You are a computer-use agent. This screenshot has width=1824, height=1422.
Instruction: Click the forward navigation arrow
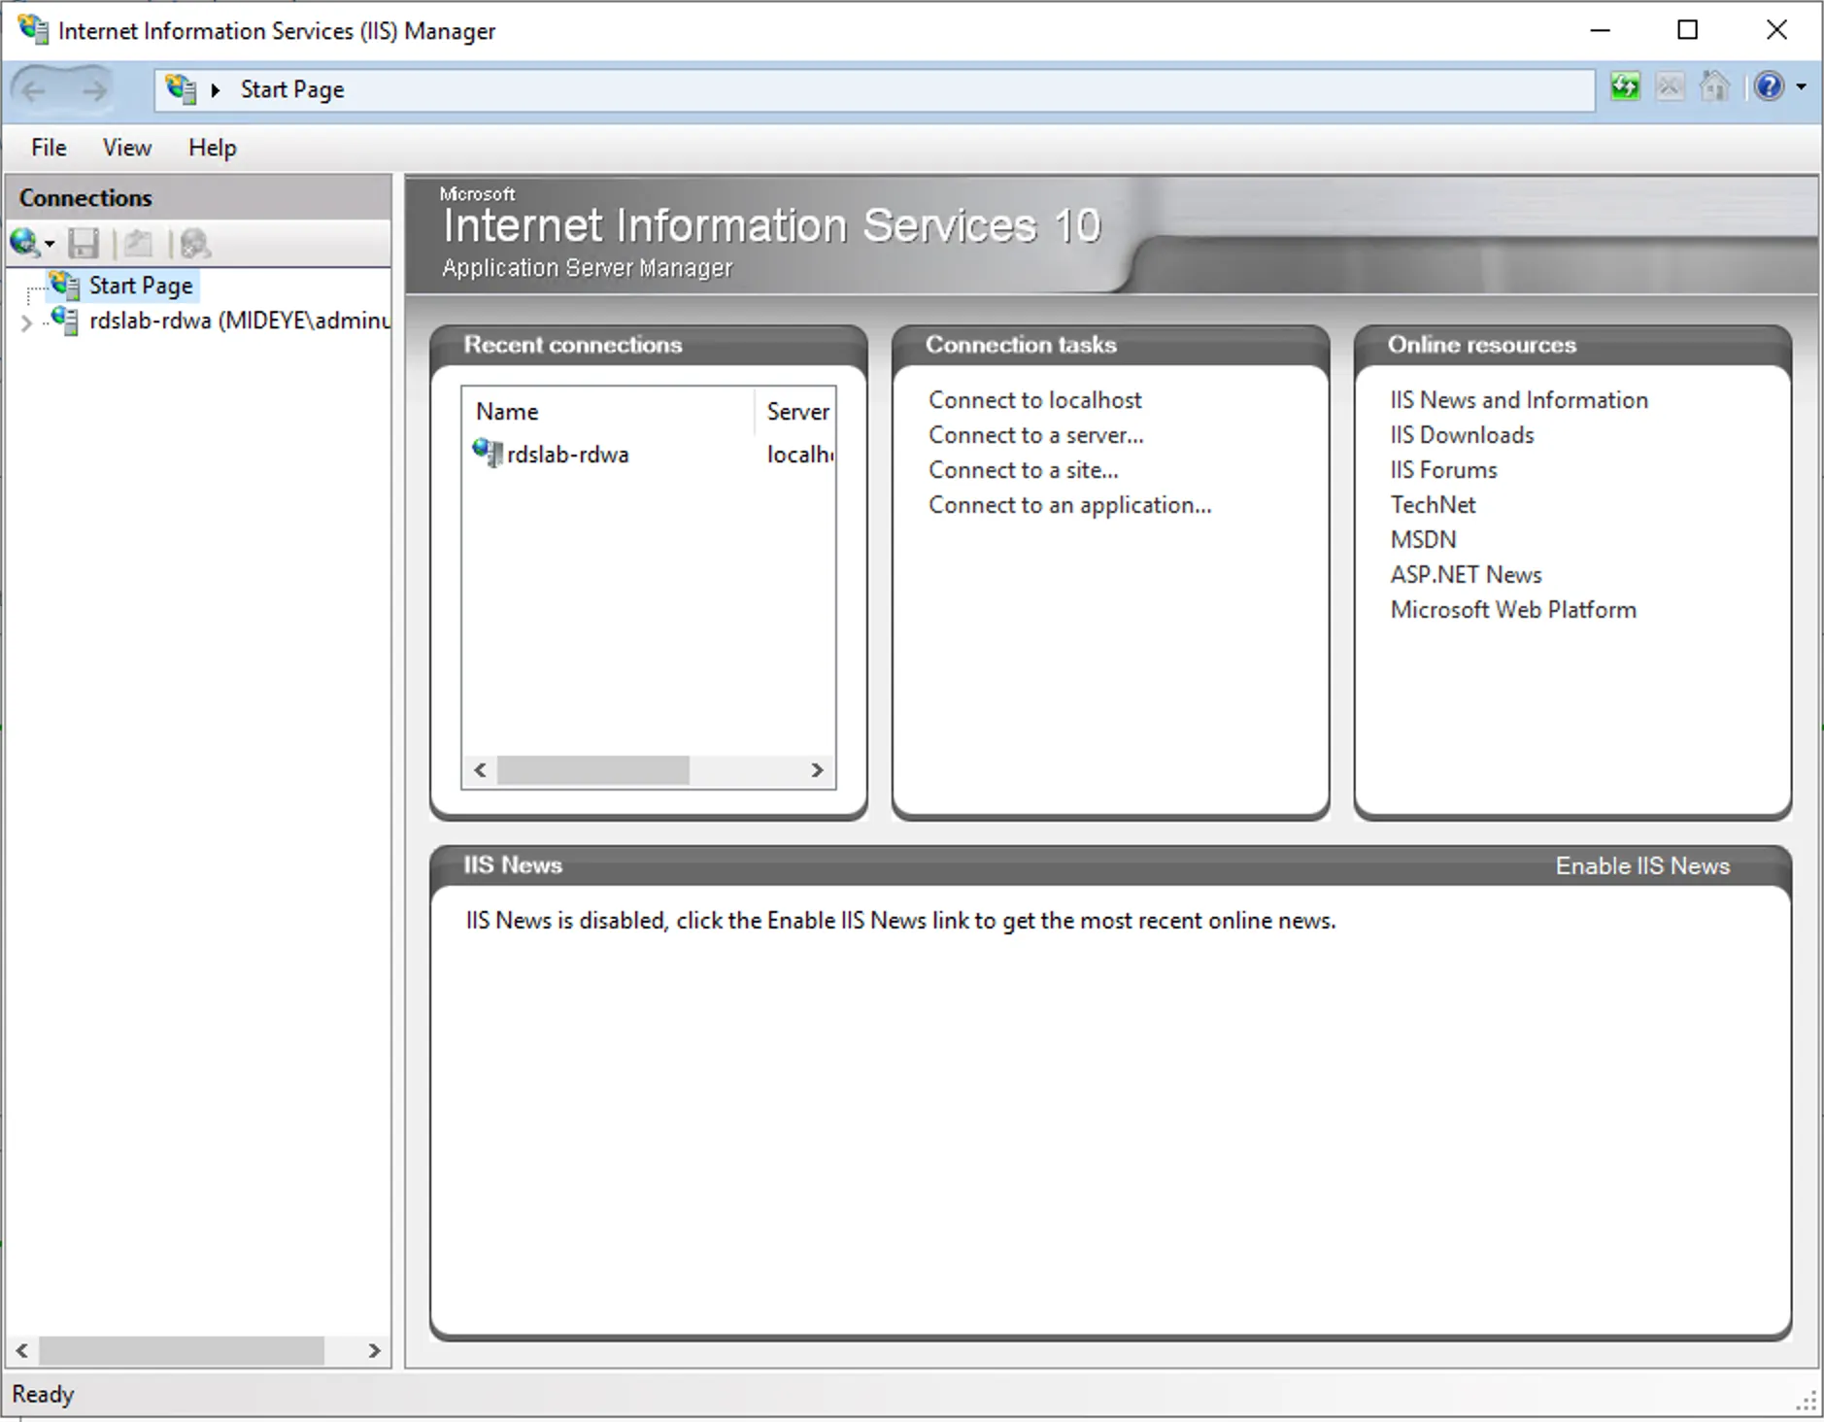pos(94,89)
